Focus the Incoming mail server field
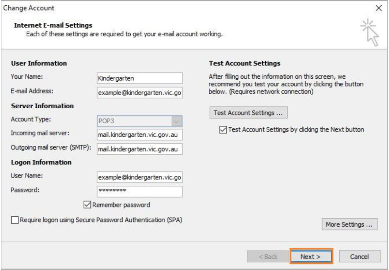 click(139, 135)
